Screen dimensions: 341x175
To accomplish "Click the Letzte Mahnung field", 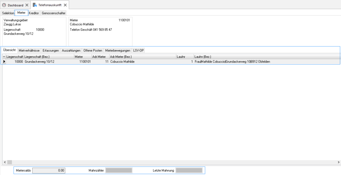I will tap(189, 171).
